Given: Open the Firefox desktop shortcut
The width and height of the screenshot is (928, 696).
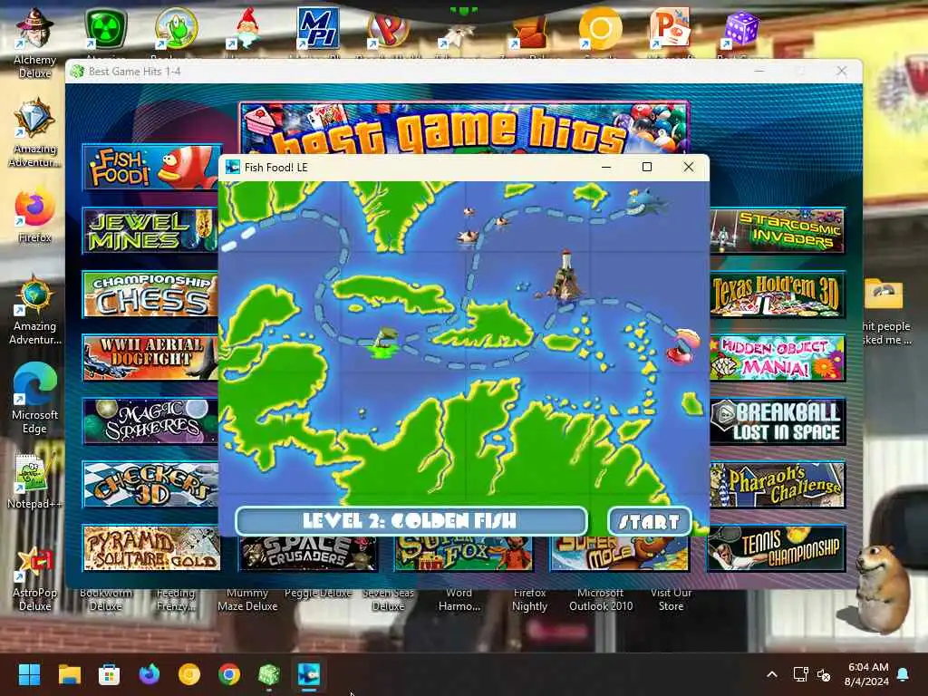Looking at the screenshot, I should (34, 216).
